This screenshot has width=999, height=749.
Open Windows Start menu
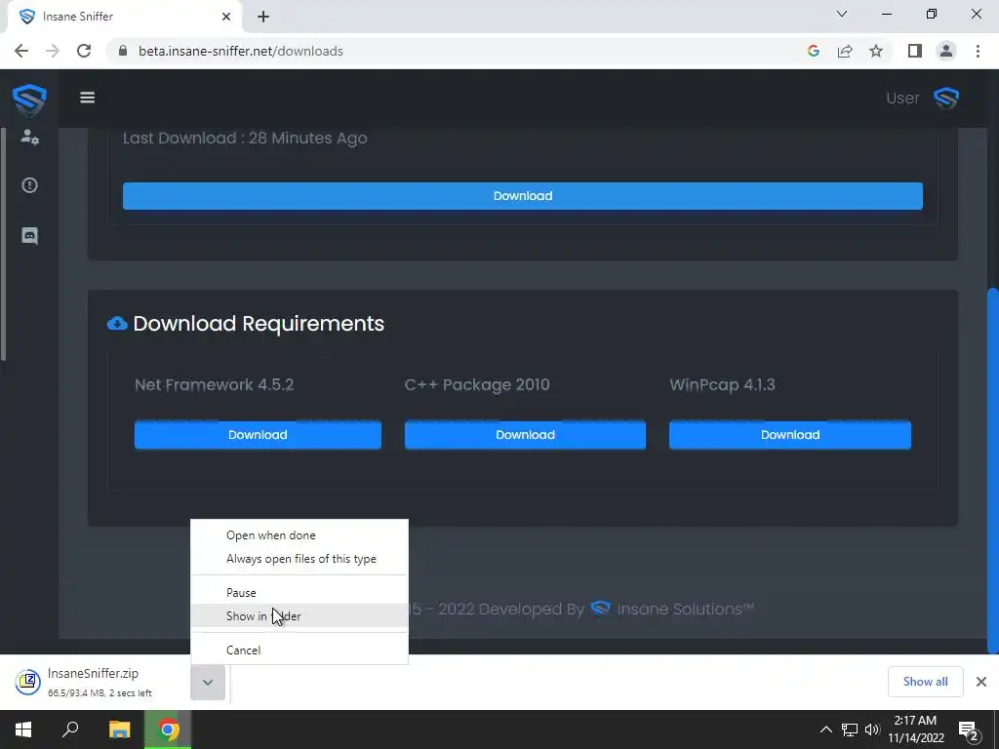(x=23, y=729)
